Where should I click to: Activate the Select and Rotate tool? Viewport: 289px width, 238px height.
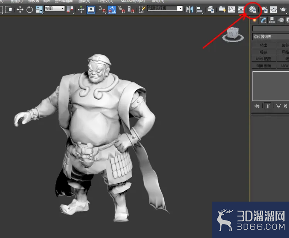click(x=30, y=10)
